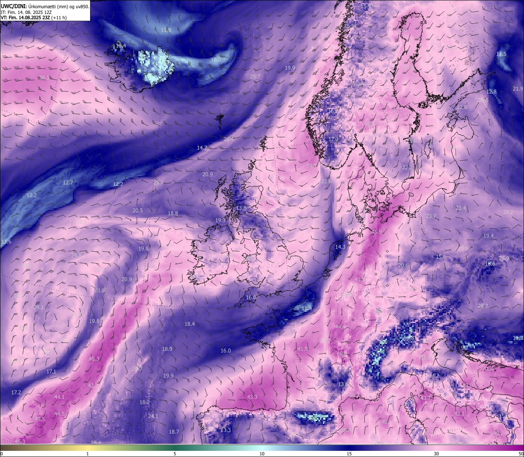Click the 42.1 value over Italy

click(459, 414)
